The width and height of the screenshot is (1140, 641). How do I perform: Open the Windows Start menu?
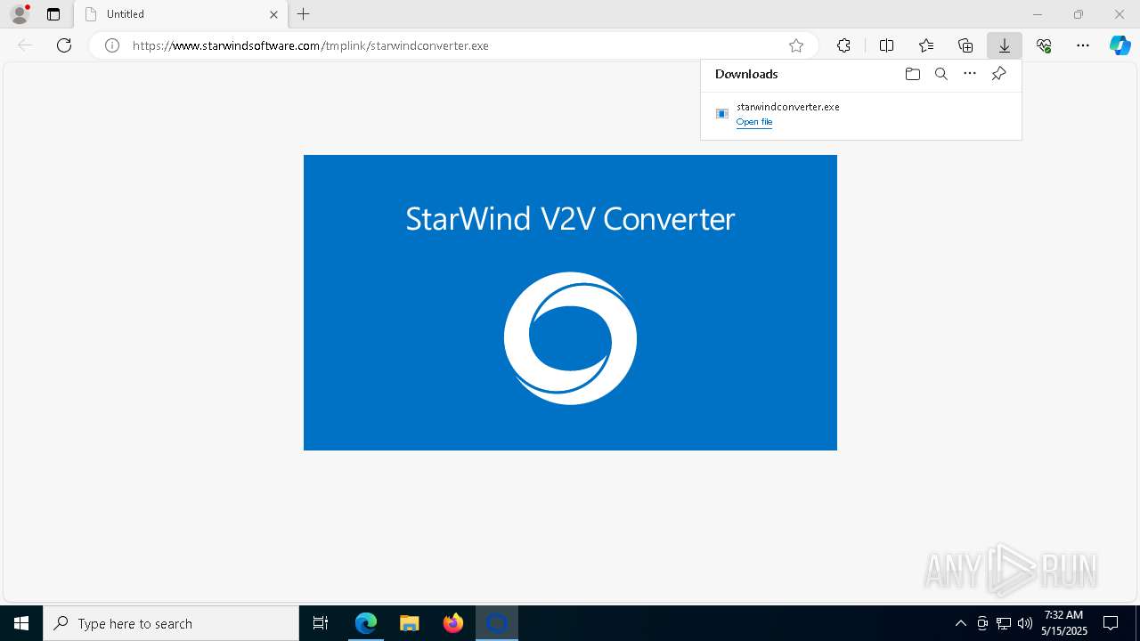point(21,623)
